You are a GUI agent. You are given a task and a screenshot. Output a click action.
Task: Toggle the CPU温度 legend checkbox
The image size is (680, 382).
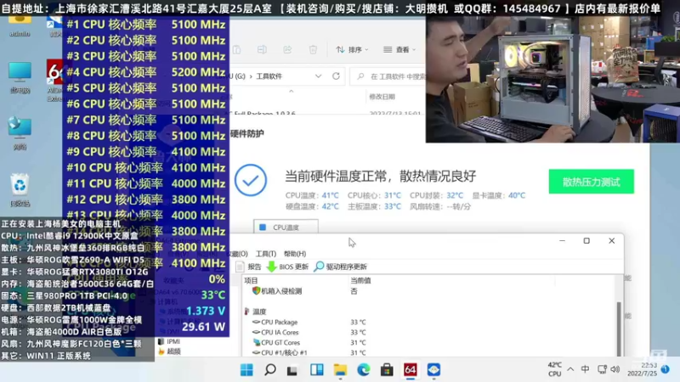point(263,228)
